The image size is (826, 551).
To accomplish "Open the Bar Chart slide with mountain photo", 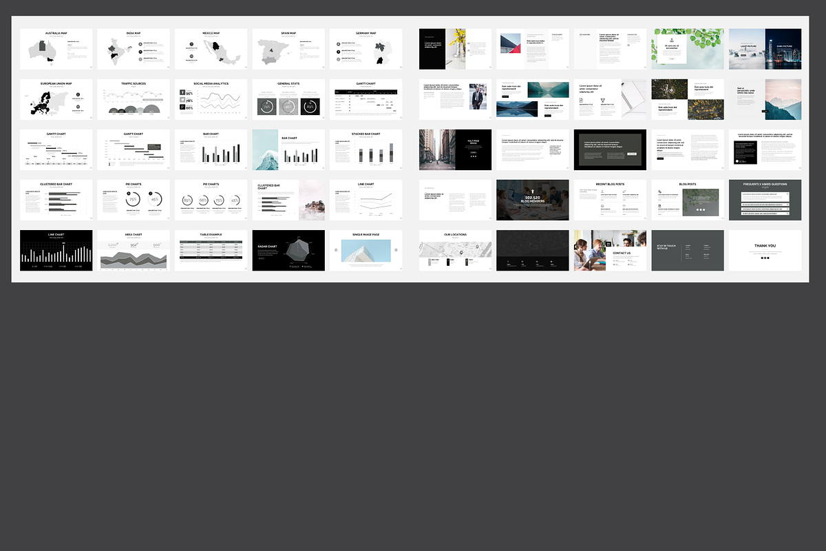I will [288, 149].
